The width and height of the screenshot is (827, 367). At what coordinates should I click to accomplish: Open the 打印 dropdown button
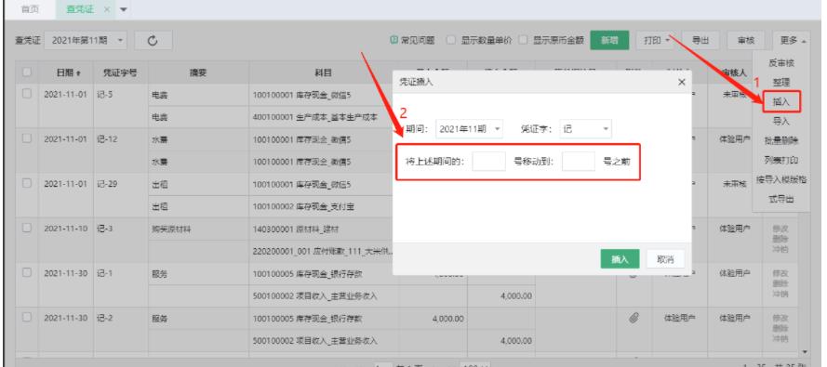point(656,41)
